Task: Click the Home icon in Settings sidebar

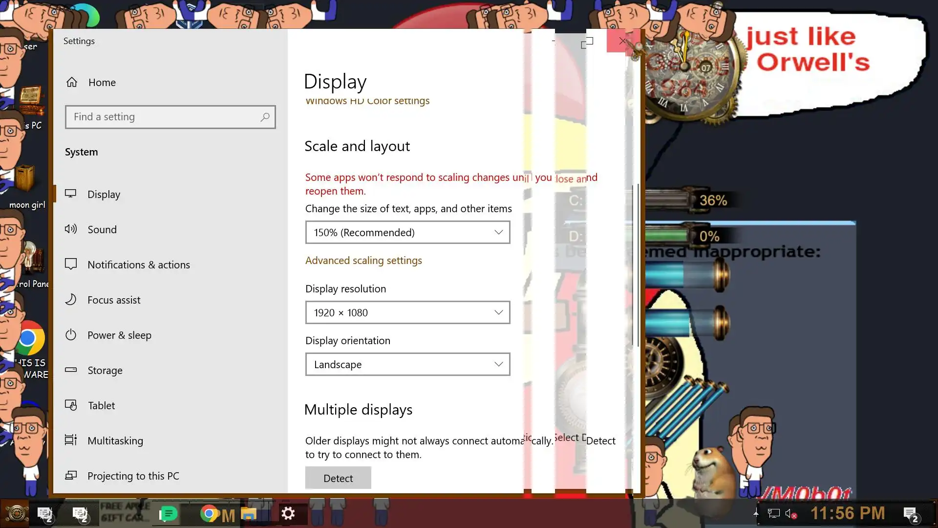Action: point(72,82)
